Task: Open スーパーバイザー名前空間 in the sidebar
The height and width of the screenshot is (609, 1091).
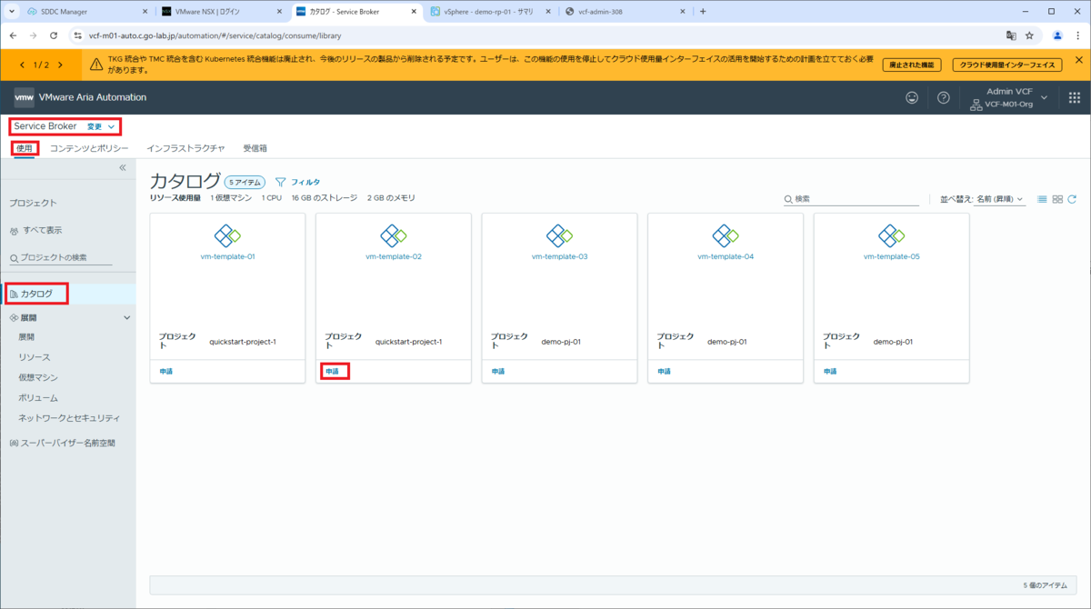Action: [x=68, y=444]
